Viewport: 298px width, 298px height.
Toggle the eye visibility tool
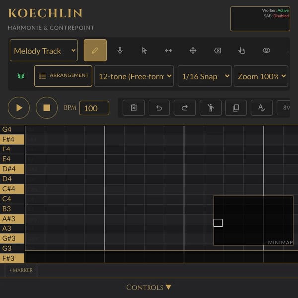click(x=266, y=50)
